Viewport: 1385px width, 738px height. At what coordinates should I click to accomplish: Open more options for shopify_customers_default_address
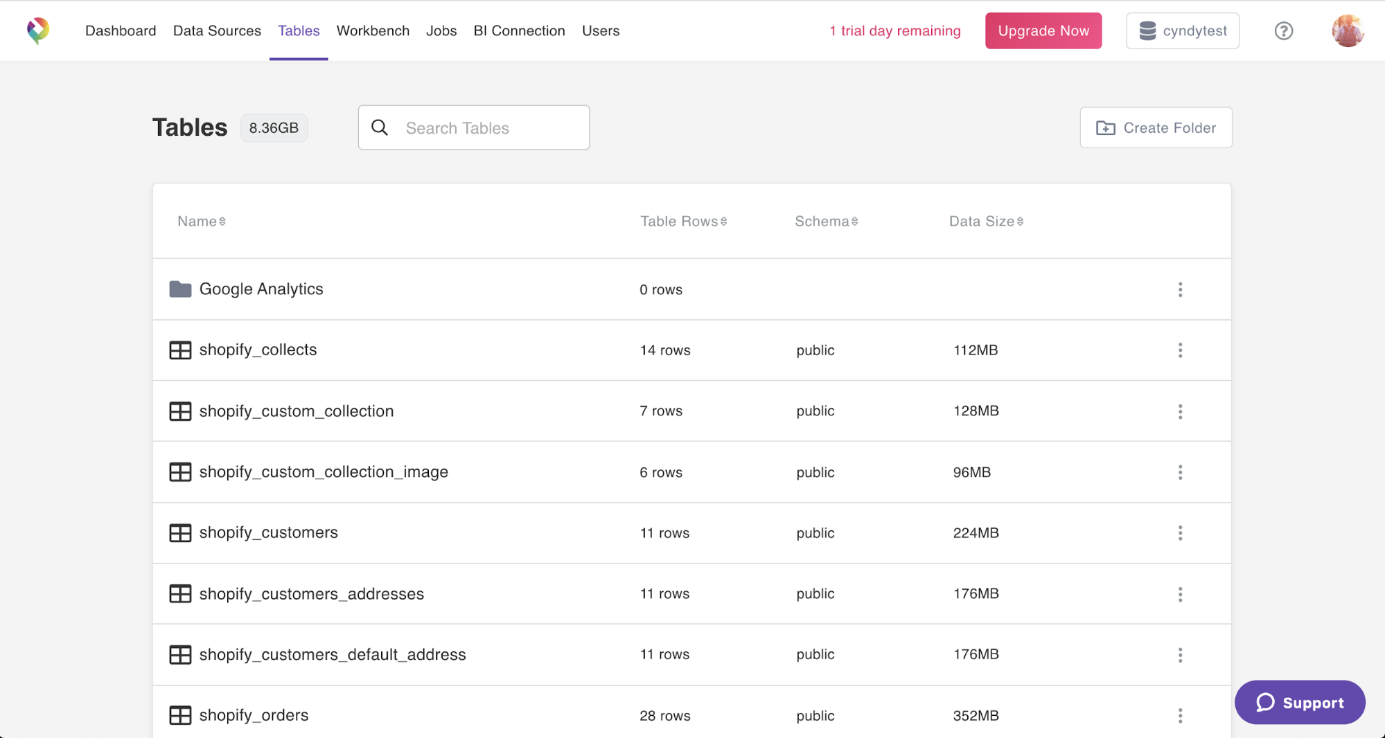(1180, 655)
